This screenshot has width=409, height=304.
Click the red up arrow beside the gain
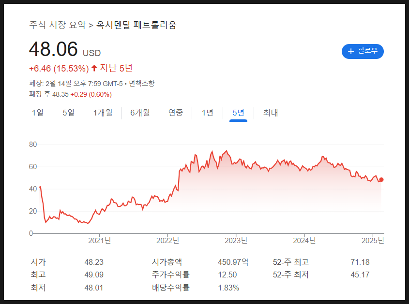[x=94, y=68]
